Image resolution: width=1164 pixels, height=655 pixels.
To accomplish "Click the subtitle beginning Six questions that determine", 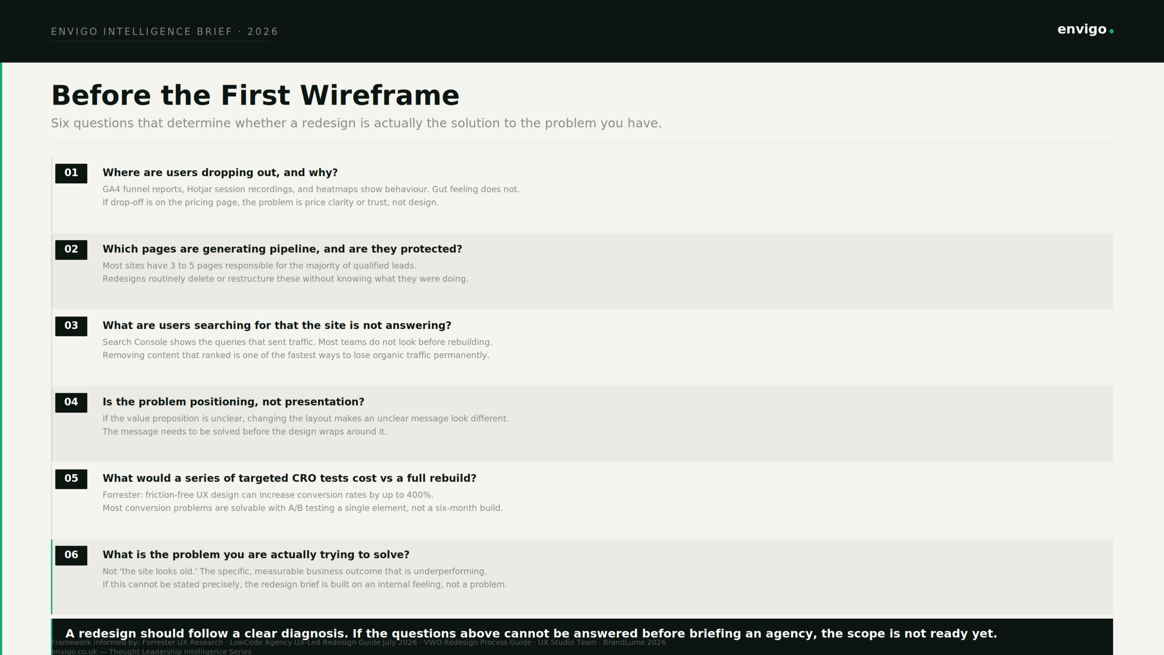I will (356, 123).
